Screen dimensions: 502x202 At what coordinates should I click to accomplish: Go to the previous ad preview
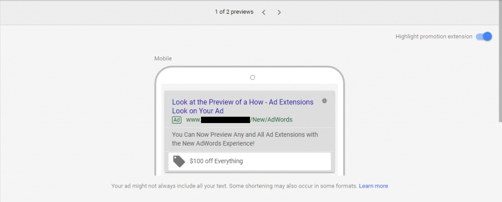(263, 12)
